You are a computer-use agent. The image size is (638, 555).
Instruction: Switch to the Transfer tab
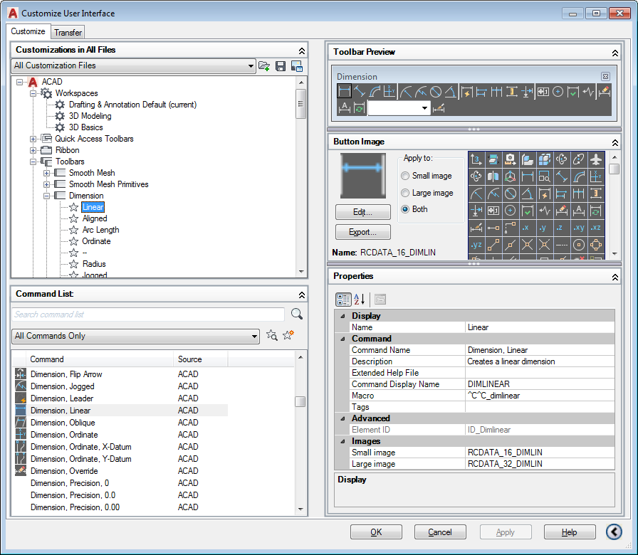click(68, 32)
